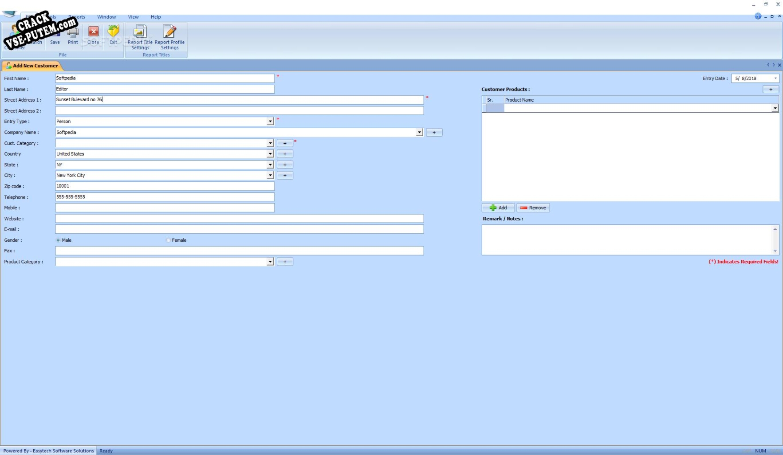
Task: Click the blue info icon near the window controls
Action: coord(758,16)
